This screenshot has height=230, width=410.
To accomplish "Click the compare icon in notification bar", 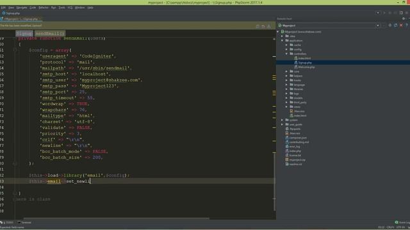I will [x=258, y=26].
